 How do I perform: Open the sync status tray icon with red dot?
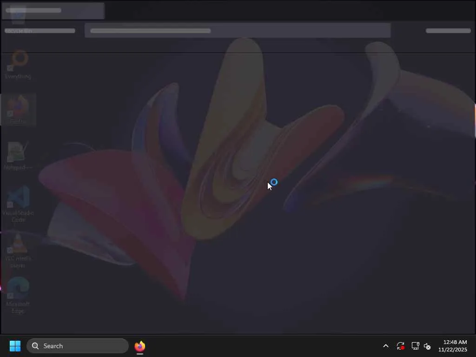tap(400, 346)
